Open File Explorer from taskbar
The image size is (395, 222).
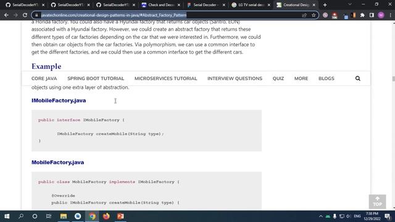(x=63, y=216)
